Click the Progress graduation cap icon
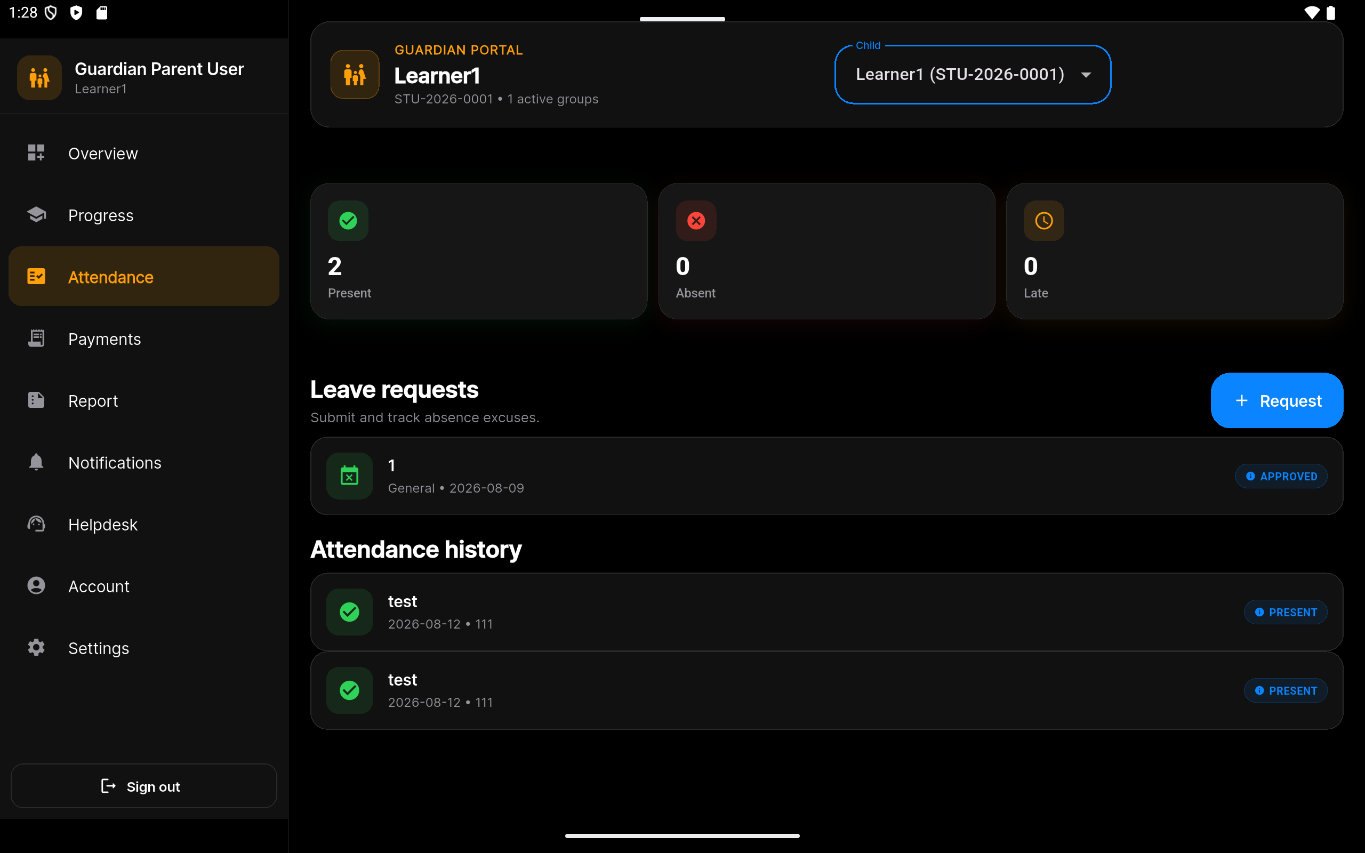This screenshot has height=853, width=1365. 36,215
